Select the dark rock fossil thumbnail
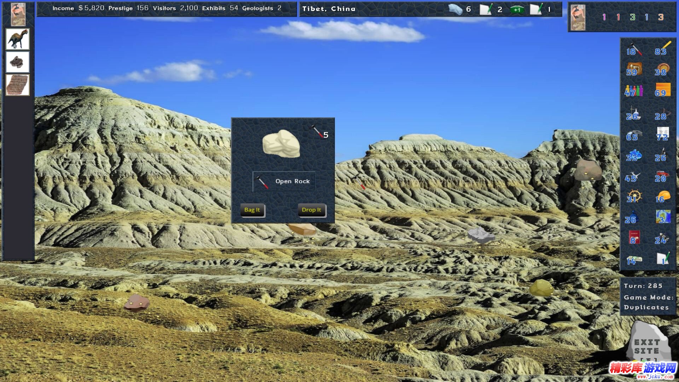 [17, 62]
